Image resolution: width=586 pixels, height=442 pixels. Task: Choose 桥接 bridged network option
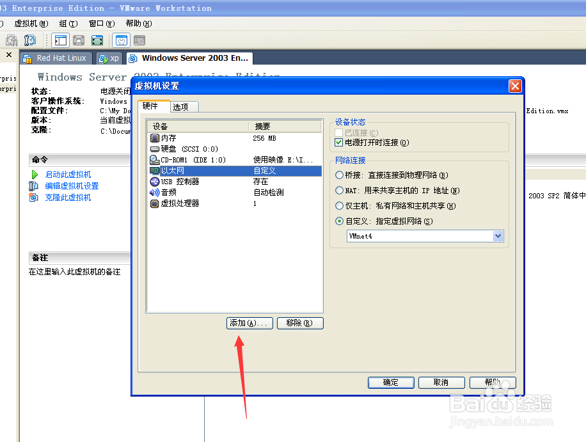pyautogui.click(x=339, y=175)
